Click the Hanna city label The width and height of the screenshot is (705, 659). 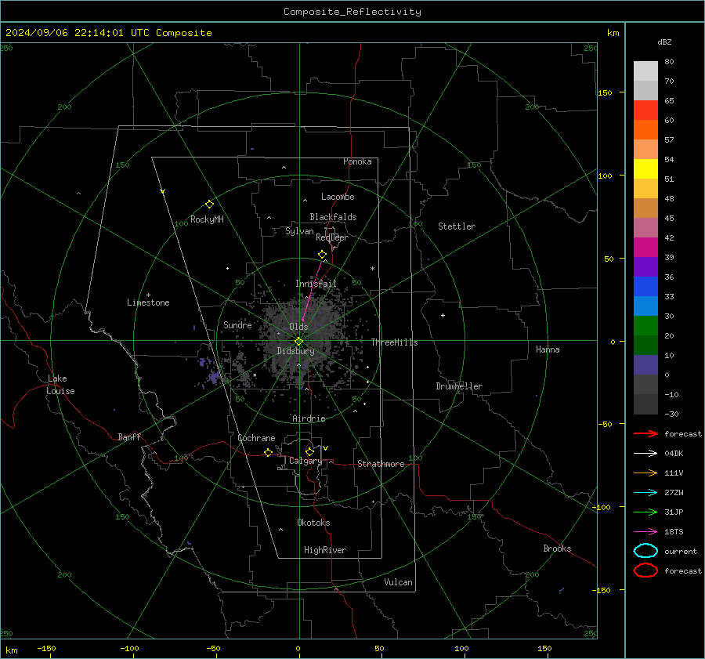[x=548, y=349]
